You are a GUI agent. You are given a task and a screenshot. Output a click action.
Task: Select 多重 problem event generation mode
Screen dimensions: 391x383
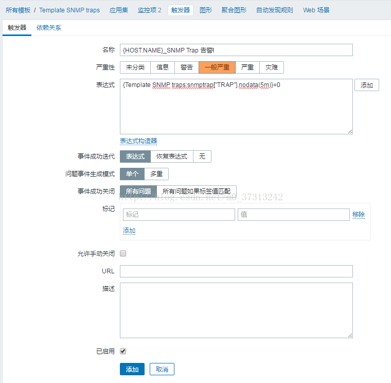tap(156, 174)
